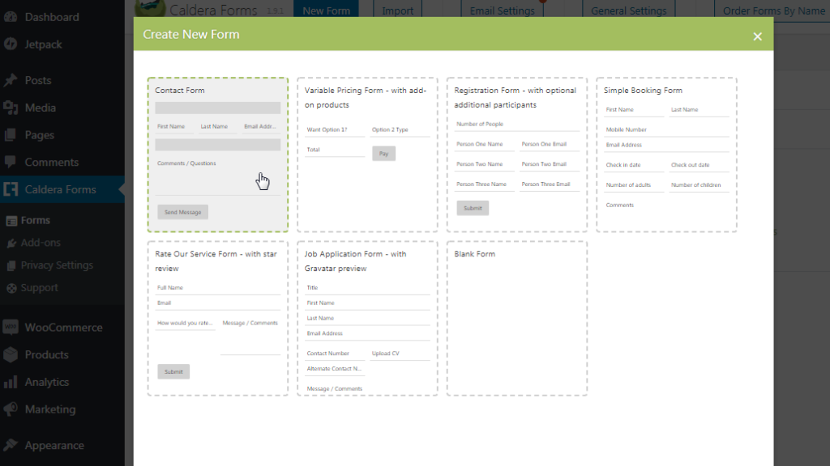This screenshot has height=466, width=830.
Task: Open the Add-ons submenu item
Action: pos(41,243)
